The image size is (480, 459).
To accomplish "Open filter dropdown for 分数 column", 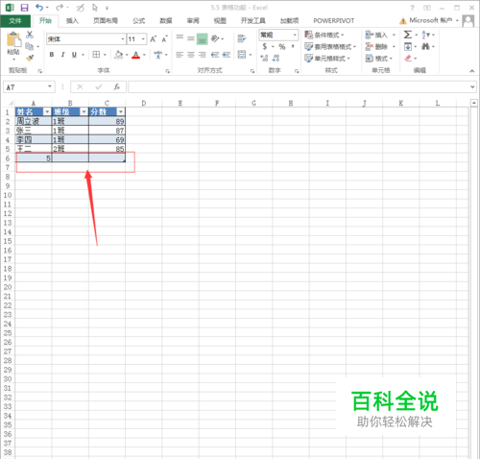I will coord(121,111).
